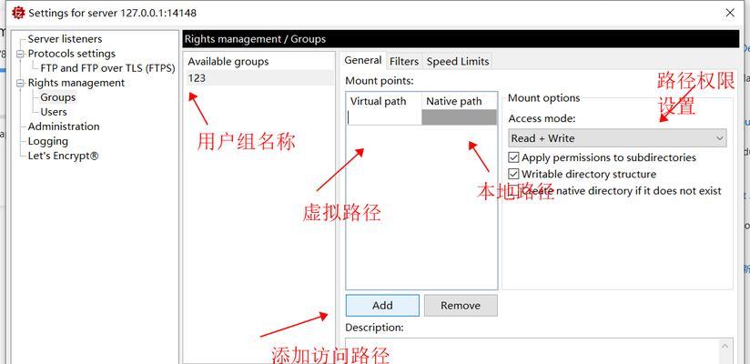
Task: Click Remove mount point button
Action: (461, 305)
